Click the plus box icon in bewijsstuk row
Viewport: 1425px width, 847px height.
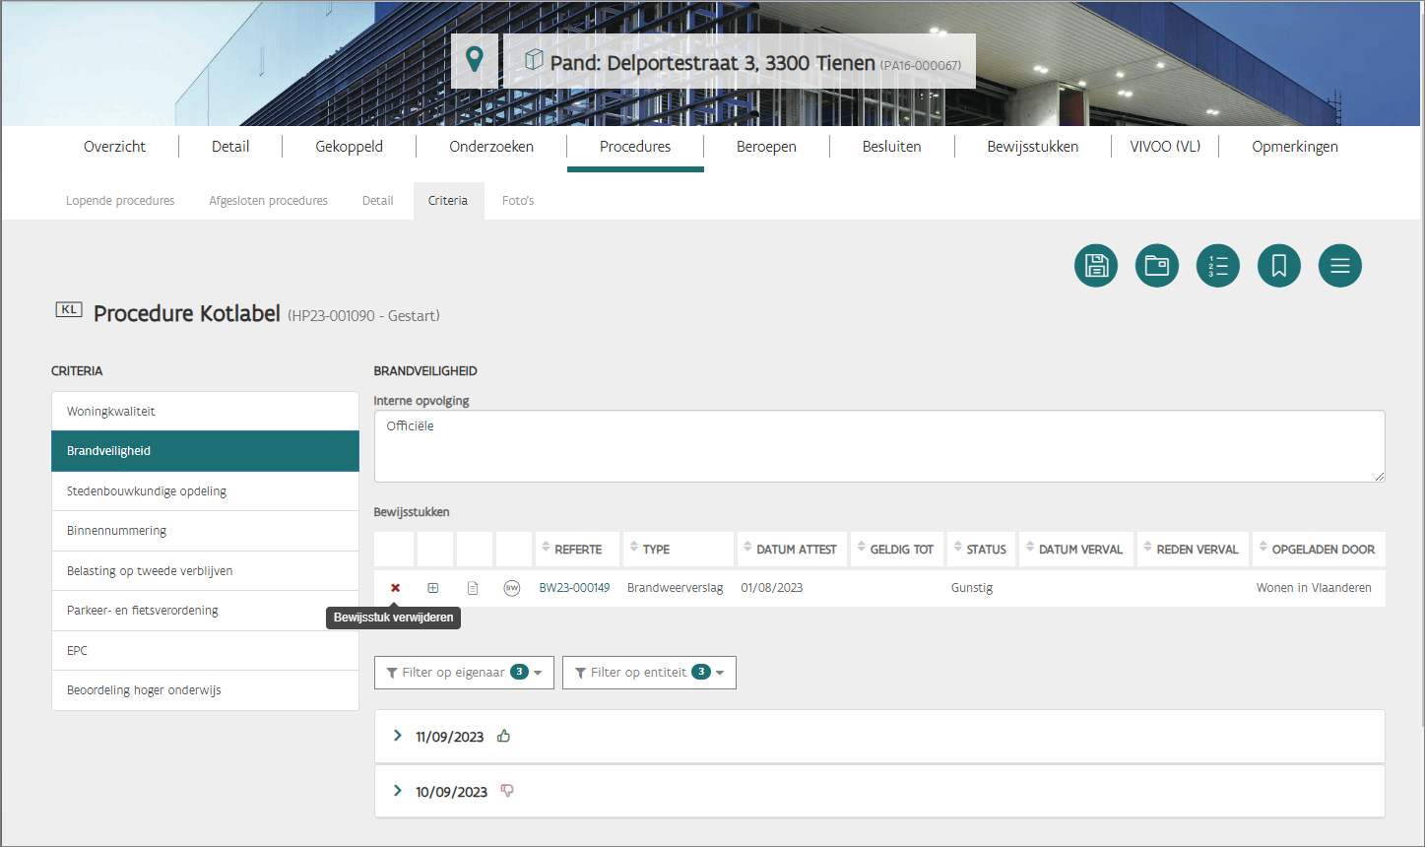pos(433,588)
